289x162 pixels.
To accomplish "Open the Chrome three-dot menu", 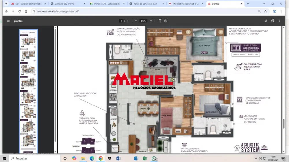I will [281, 12].
